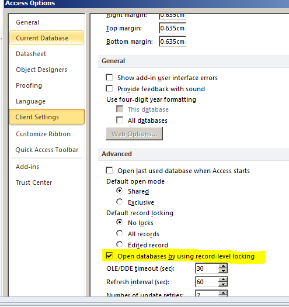Click the General section heading
This screenshot has width=289, height=307.
(x=113, y=61)
